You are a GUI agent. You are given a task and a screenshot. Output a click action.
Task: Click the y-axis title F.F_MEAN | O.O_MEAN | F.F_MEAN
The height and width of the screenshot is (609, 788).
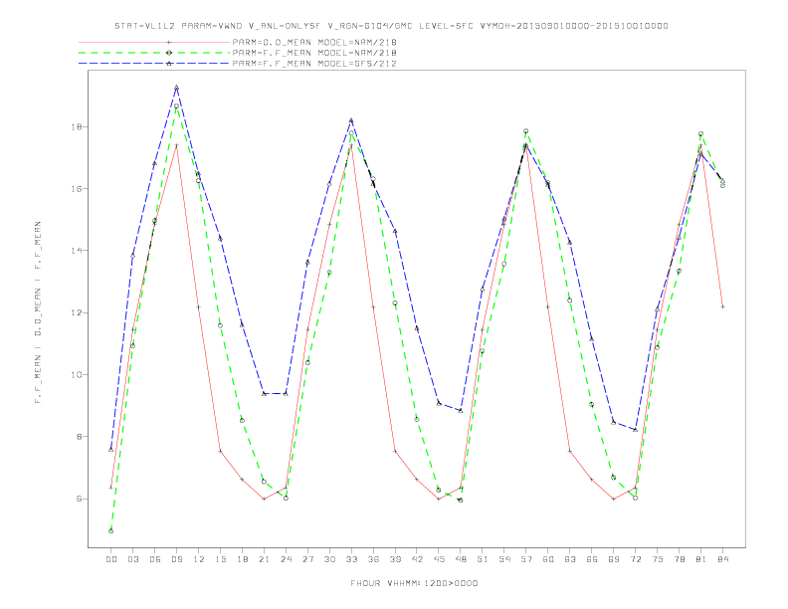38,312
